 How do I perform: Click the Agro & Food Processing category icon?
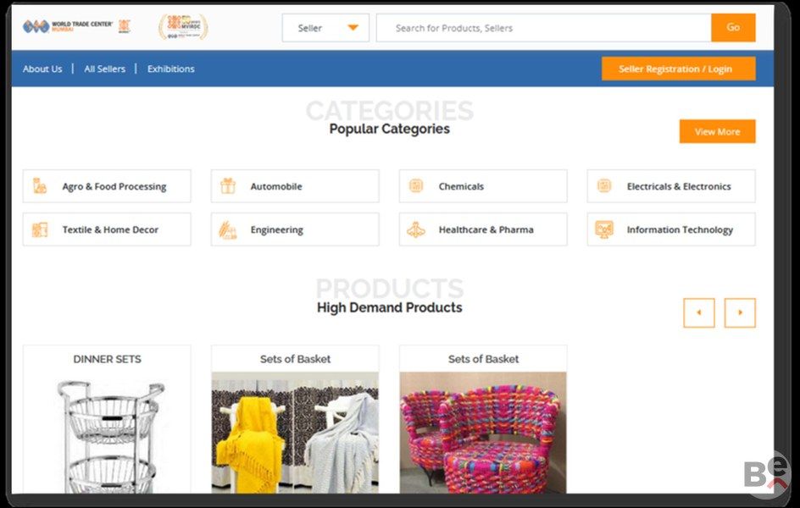click(40, 186)
